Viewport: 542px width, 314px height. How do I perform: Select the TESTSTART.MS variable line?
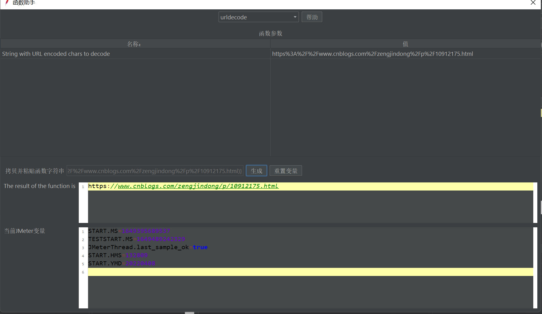[x=311, y=239]
